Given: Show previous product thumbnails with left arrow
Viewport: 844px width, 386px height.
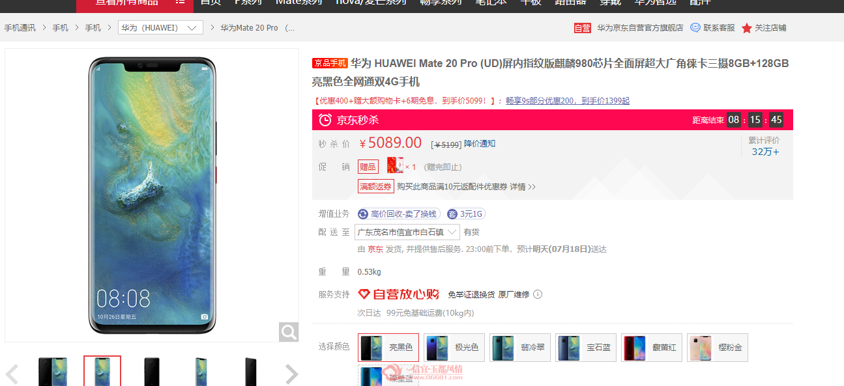Looking at the screenshot, I should coord(12,374).
